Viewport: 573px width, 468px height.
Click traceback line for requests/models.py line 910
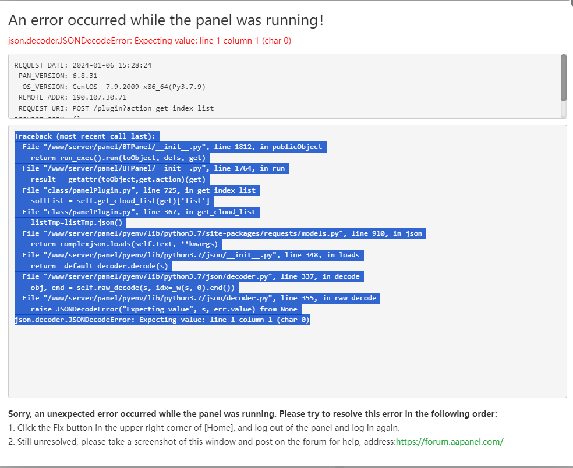click(x=222, y=233)
